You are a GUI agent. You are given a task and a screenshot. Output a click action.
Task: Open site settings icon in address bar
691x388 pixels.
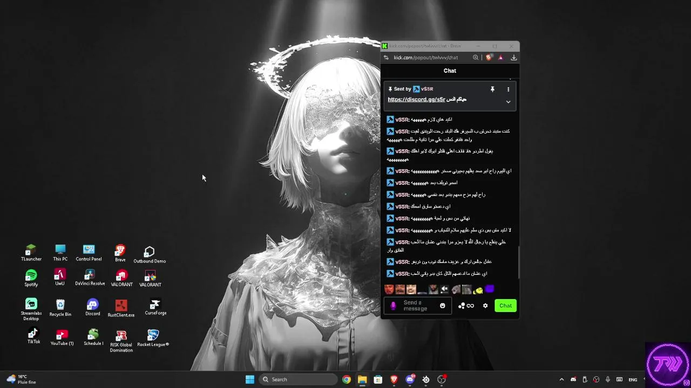pos(385,57)
